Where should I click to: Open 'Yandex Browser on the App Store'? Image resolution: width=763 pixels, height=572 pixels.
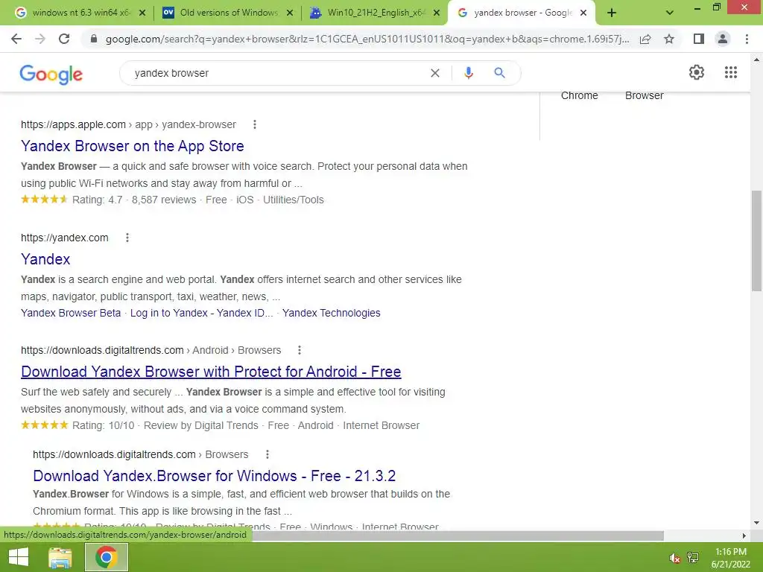(133, 146)
